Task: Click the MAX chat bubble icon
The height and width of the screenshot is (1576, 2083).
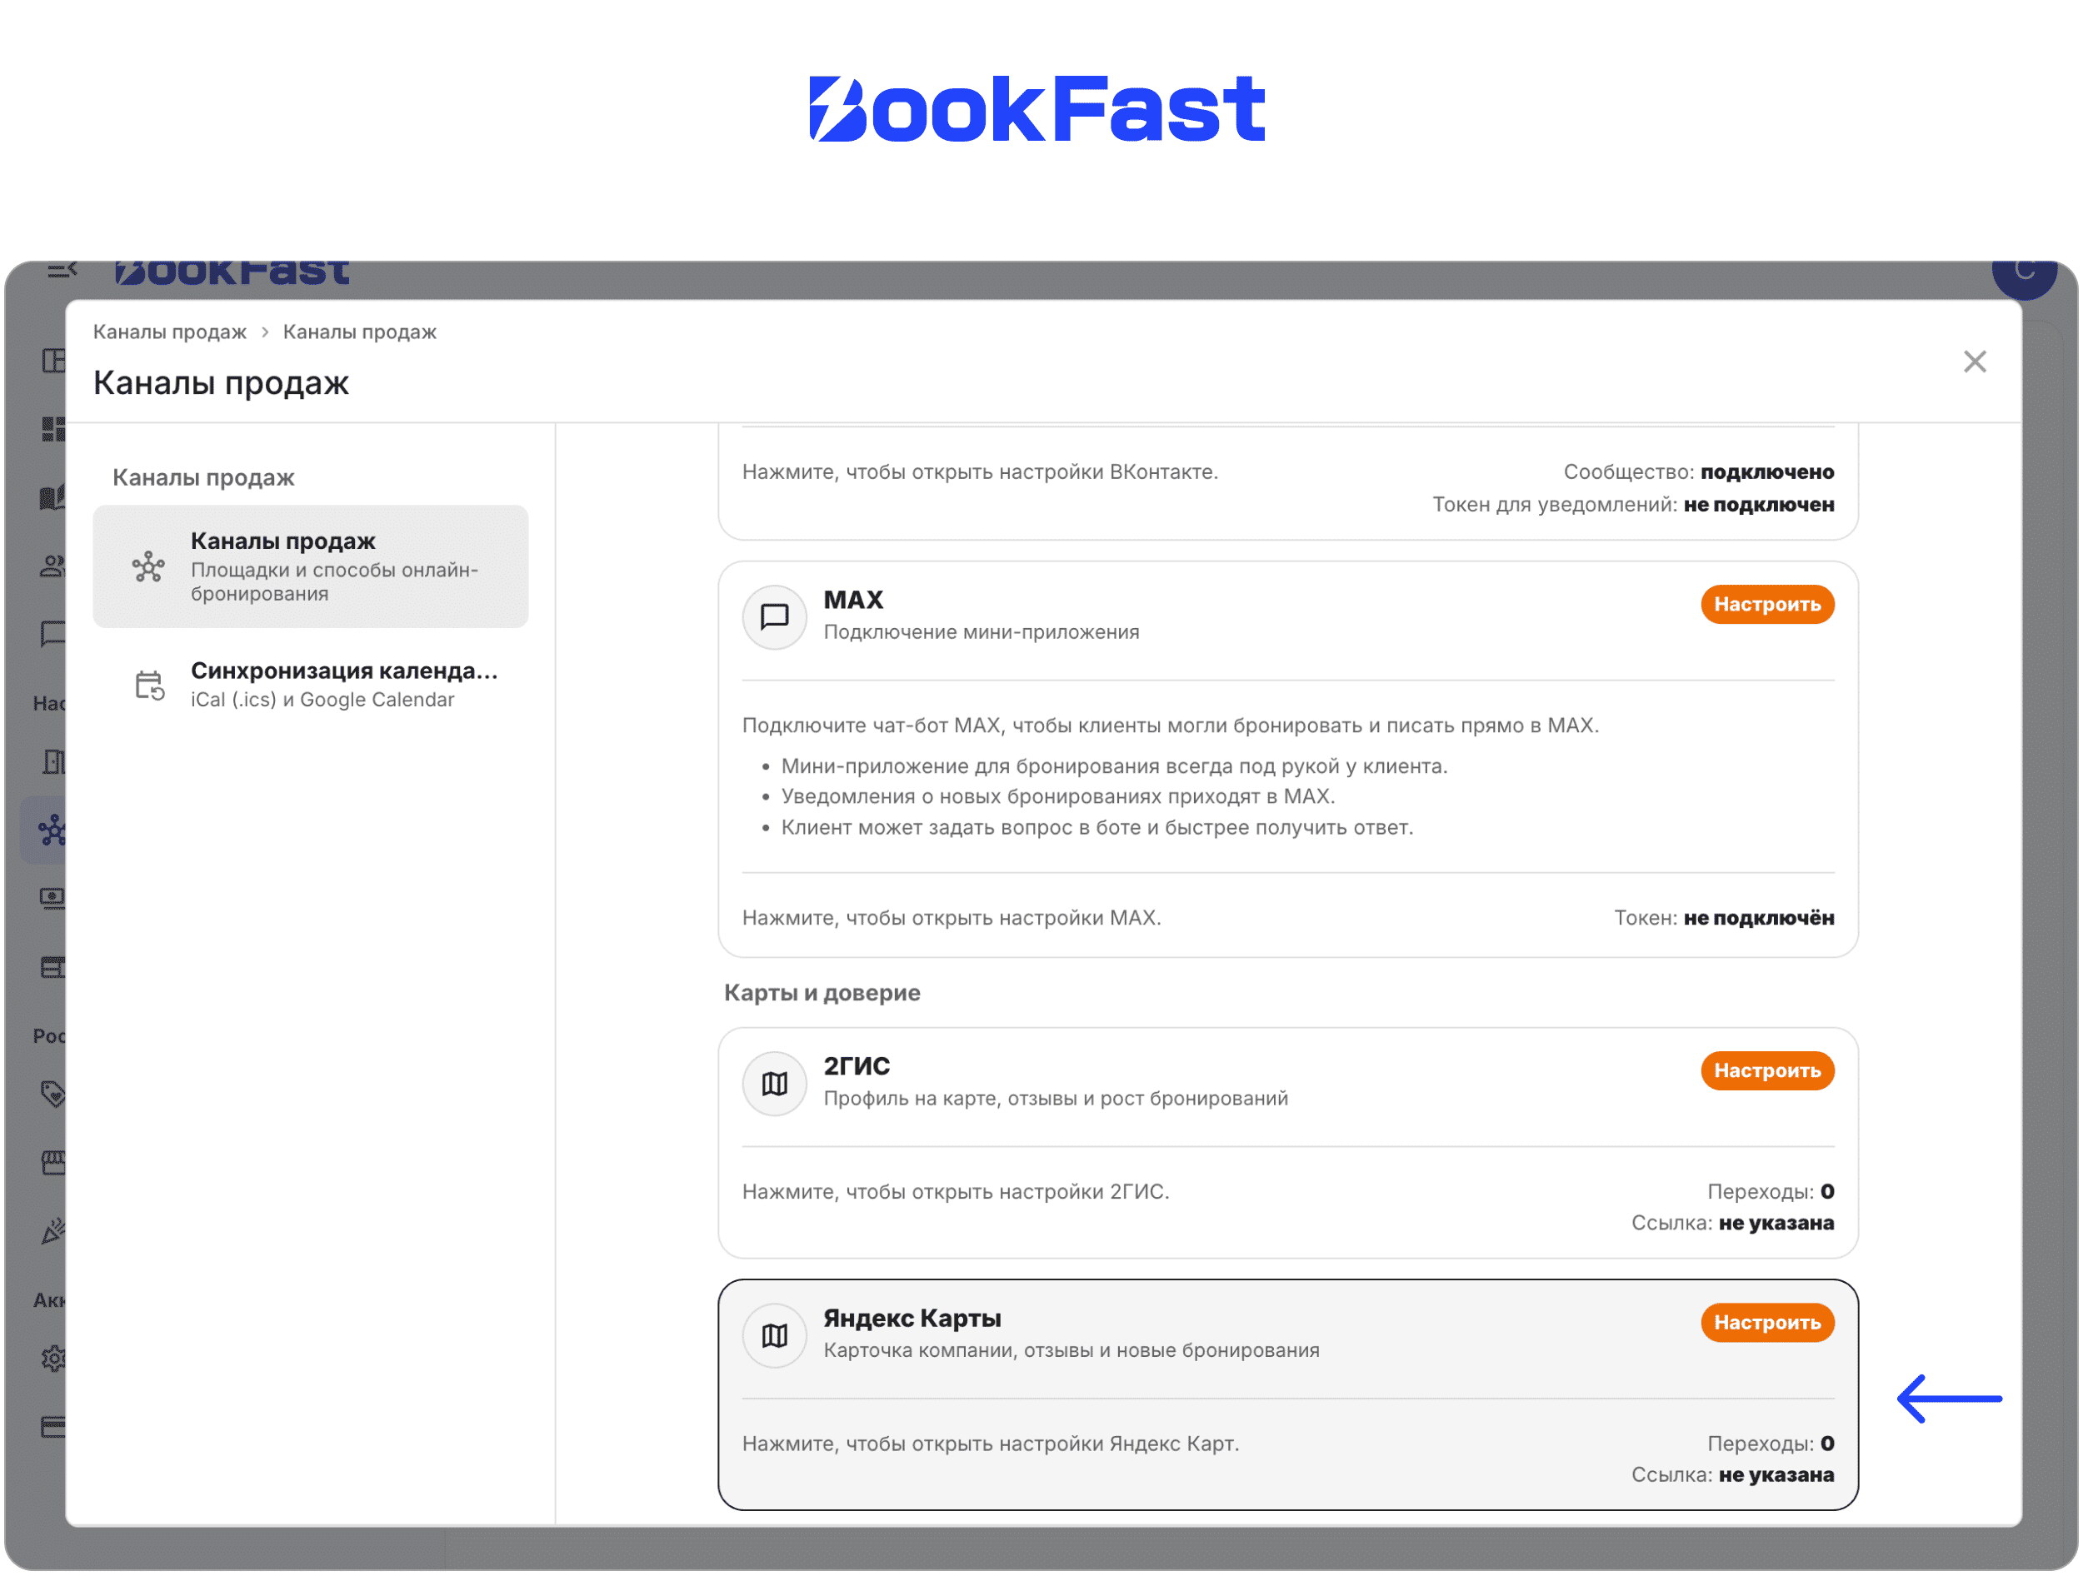Action: point(774,616)
